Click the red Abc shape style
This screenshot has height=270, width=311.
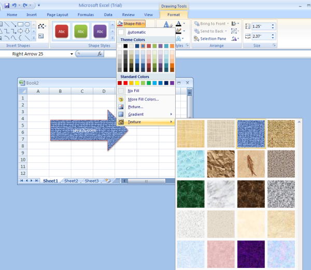point(61,32)
